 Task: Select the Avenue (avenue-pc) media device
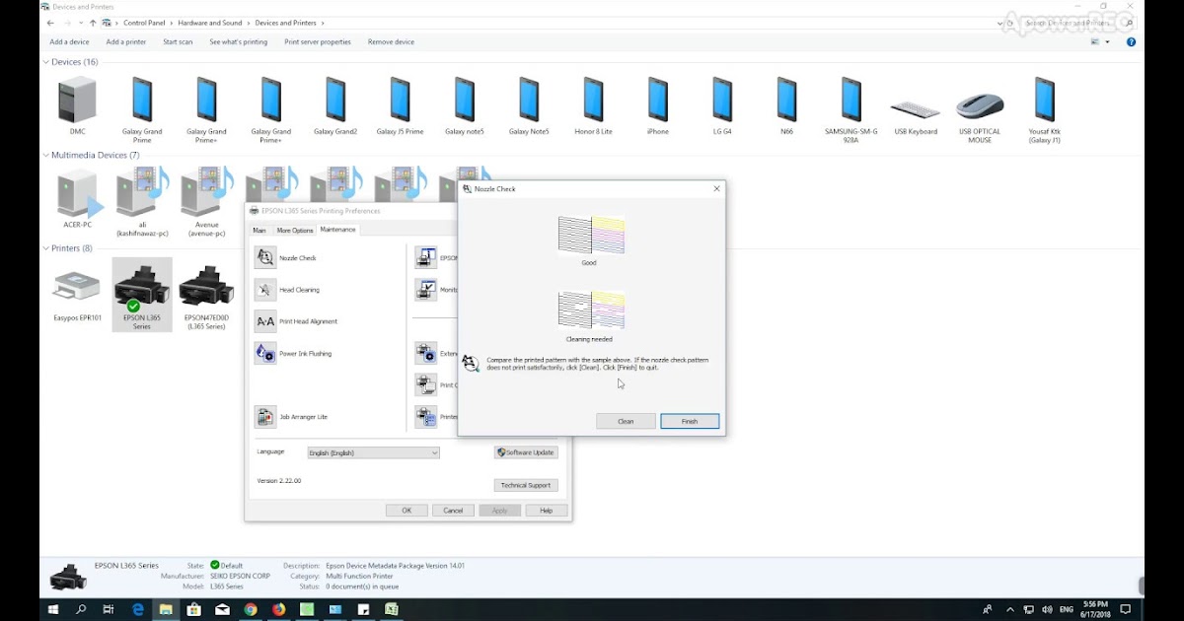pyautogui.click(x=206, y=193)
